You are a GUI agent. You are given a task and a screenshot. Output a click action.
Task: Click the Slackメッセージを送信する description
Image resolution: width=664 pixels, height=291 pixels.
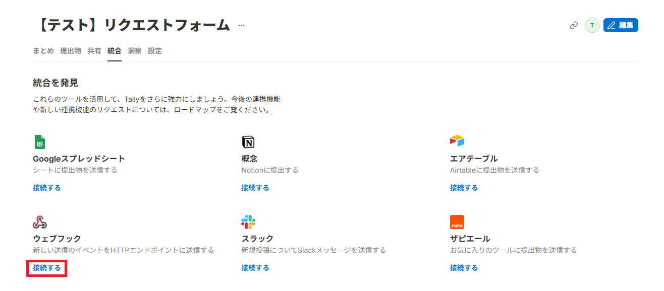(x=313, y=250)
